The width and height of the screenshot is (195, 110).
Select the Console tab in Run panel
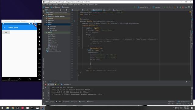coord(51,85)
